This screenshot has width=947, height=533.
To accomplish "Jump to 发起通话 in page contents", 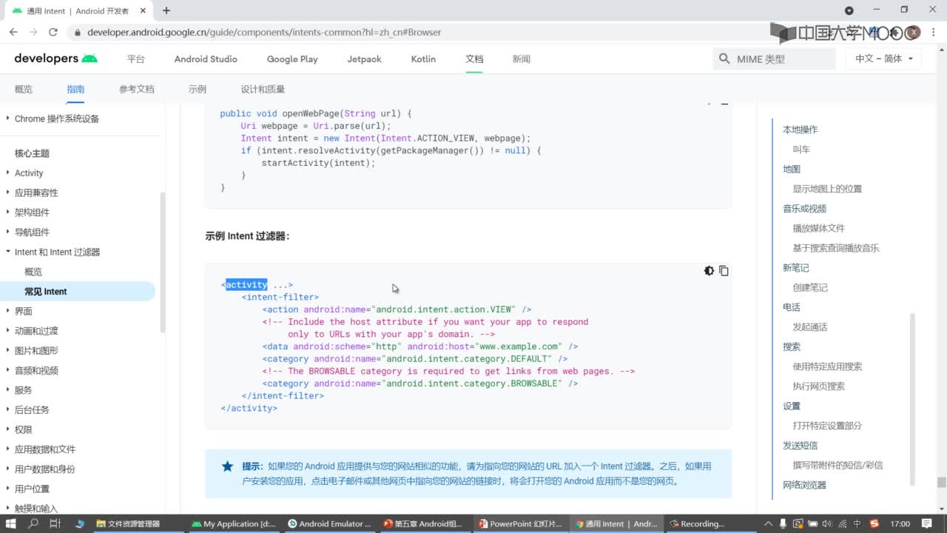I will (810, 326).
